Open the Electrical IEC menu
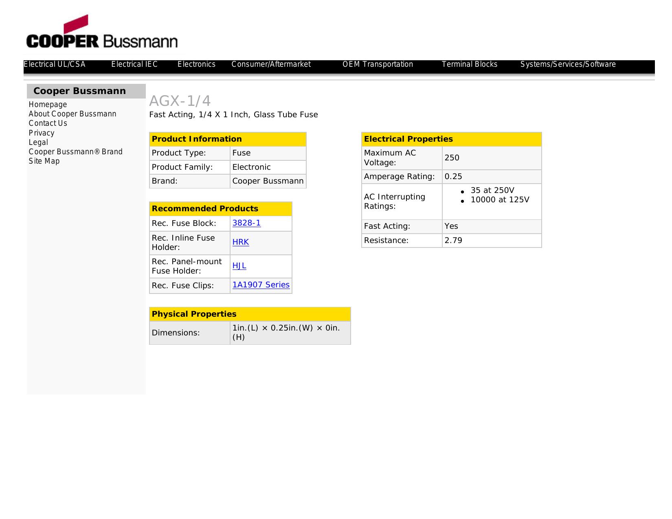The image size is (672, 519). 134,64
